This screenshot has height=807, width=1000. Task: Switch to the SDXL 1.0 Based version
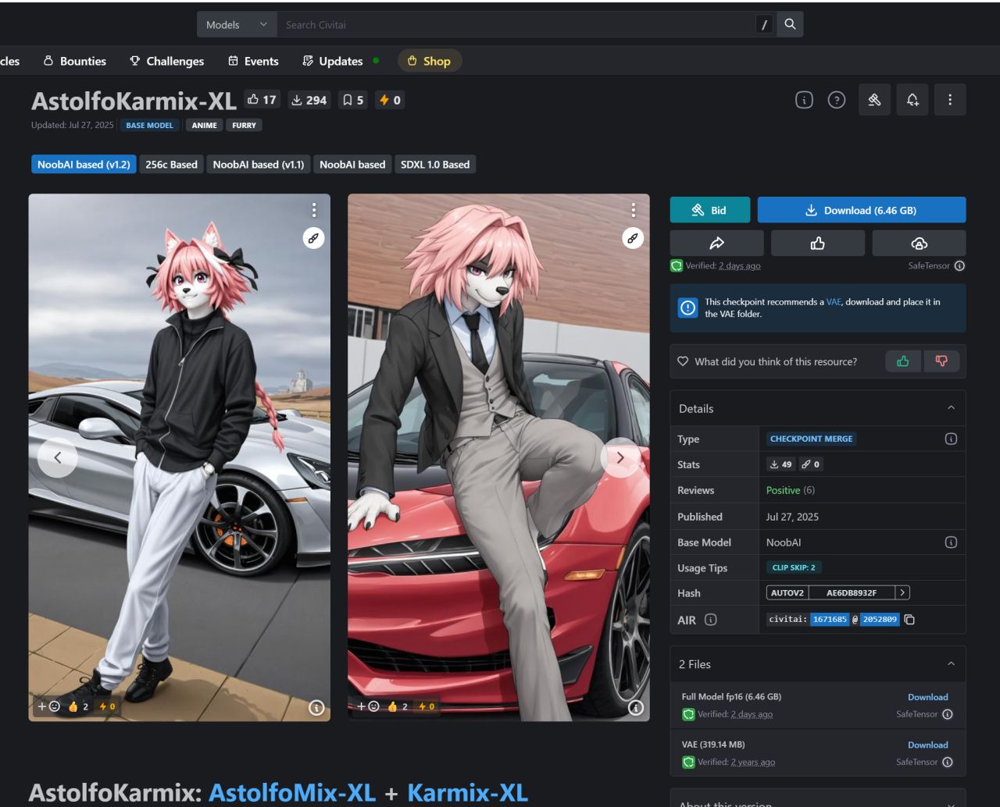click(x=435, y=165)
